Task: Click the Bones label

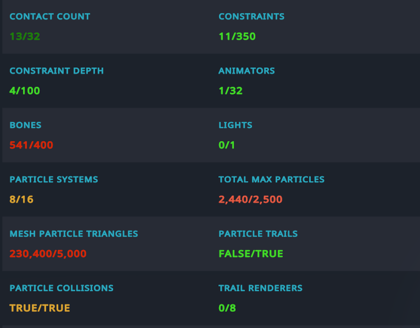Action: [26, 125]
